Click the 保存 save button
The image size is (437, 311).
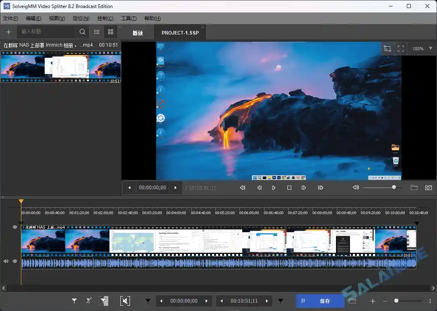coord(325,301)
